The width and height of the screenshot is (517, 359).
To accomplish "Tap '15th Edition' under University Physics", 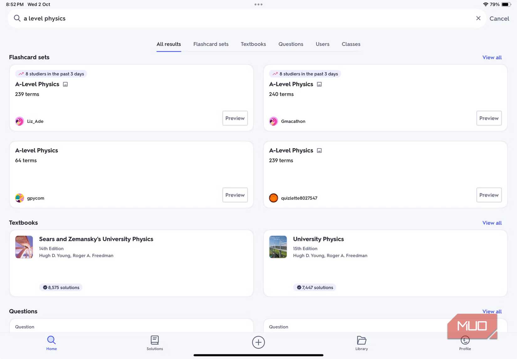I will point(305,248).
